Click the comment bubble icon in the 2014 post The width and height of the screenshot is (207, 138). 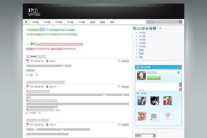coord(119,61)
